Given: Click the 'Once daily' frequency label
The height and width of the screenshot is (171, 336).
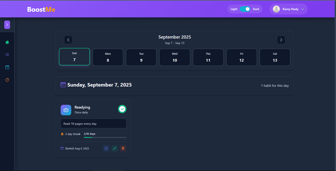Looking at the screenshot, I should 81,112.
